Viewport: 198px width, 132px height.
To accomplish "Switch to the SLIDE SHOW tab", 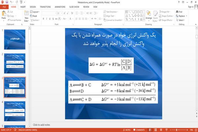I will coord(74,7).
